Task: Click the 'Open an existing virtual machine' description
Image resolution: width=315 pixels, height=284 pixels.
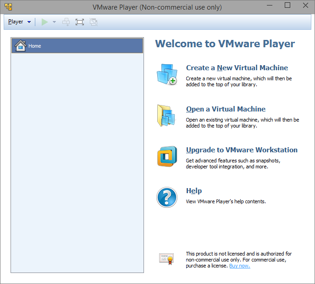Action: click(x=243, y=123)
